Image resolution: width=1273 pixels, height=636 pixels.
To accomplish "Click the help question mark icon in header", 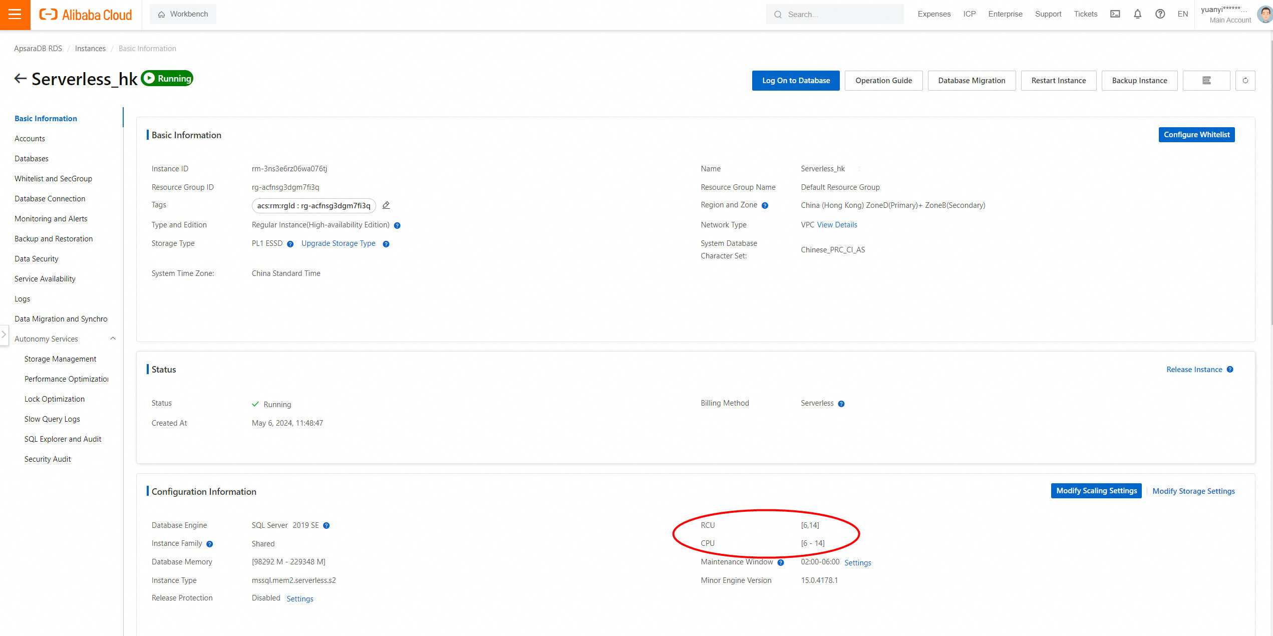I will [x=1160, y=14].
